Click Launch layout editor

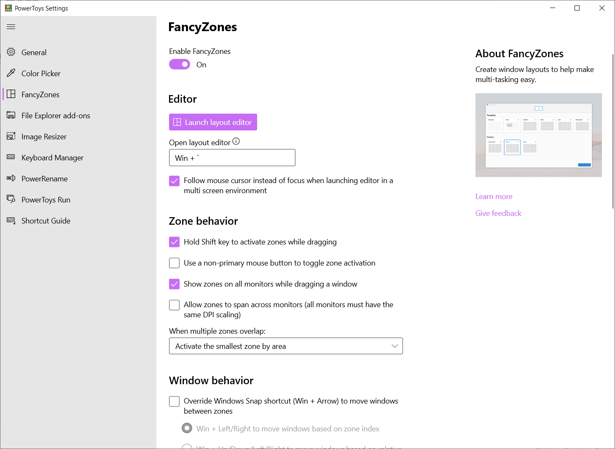tap(213, 122)
